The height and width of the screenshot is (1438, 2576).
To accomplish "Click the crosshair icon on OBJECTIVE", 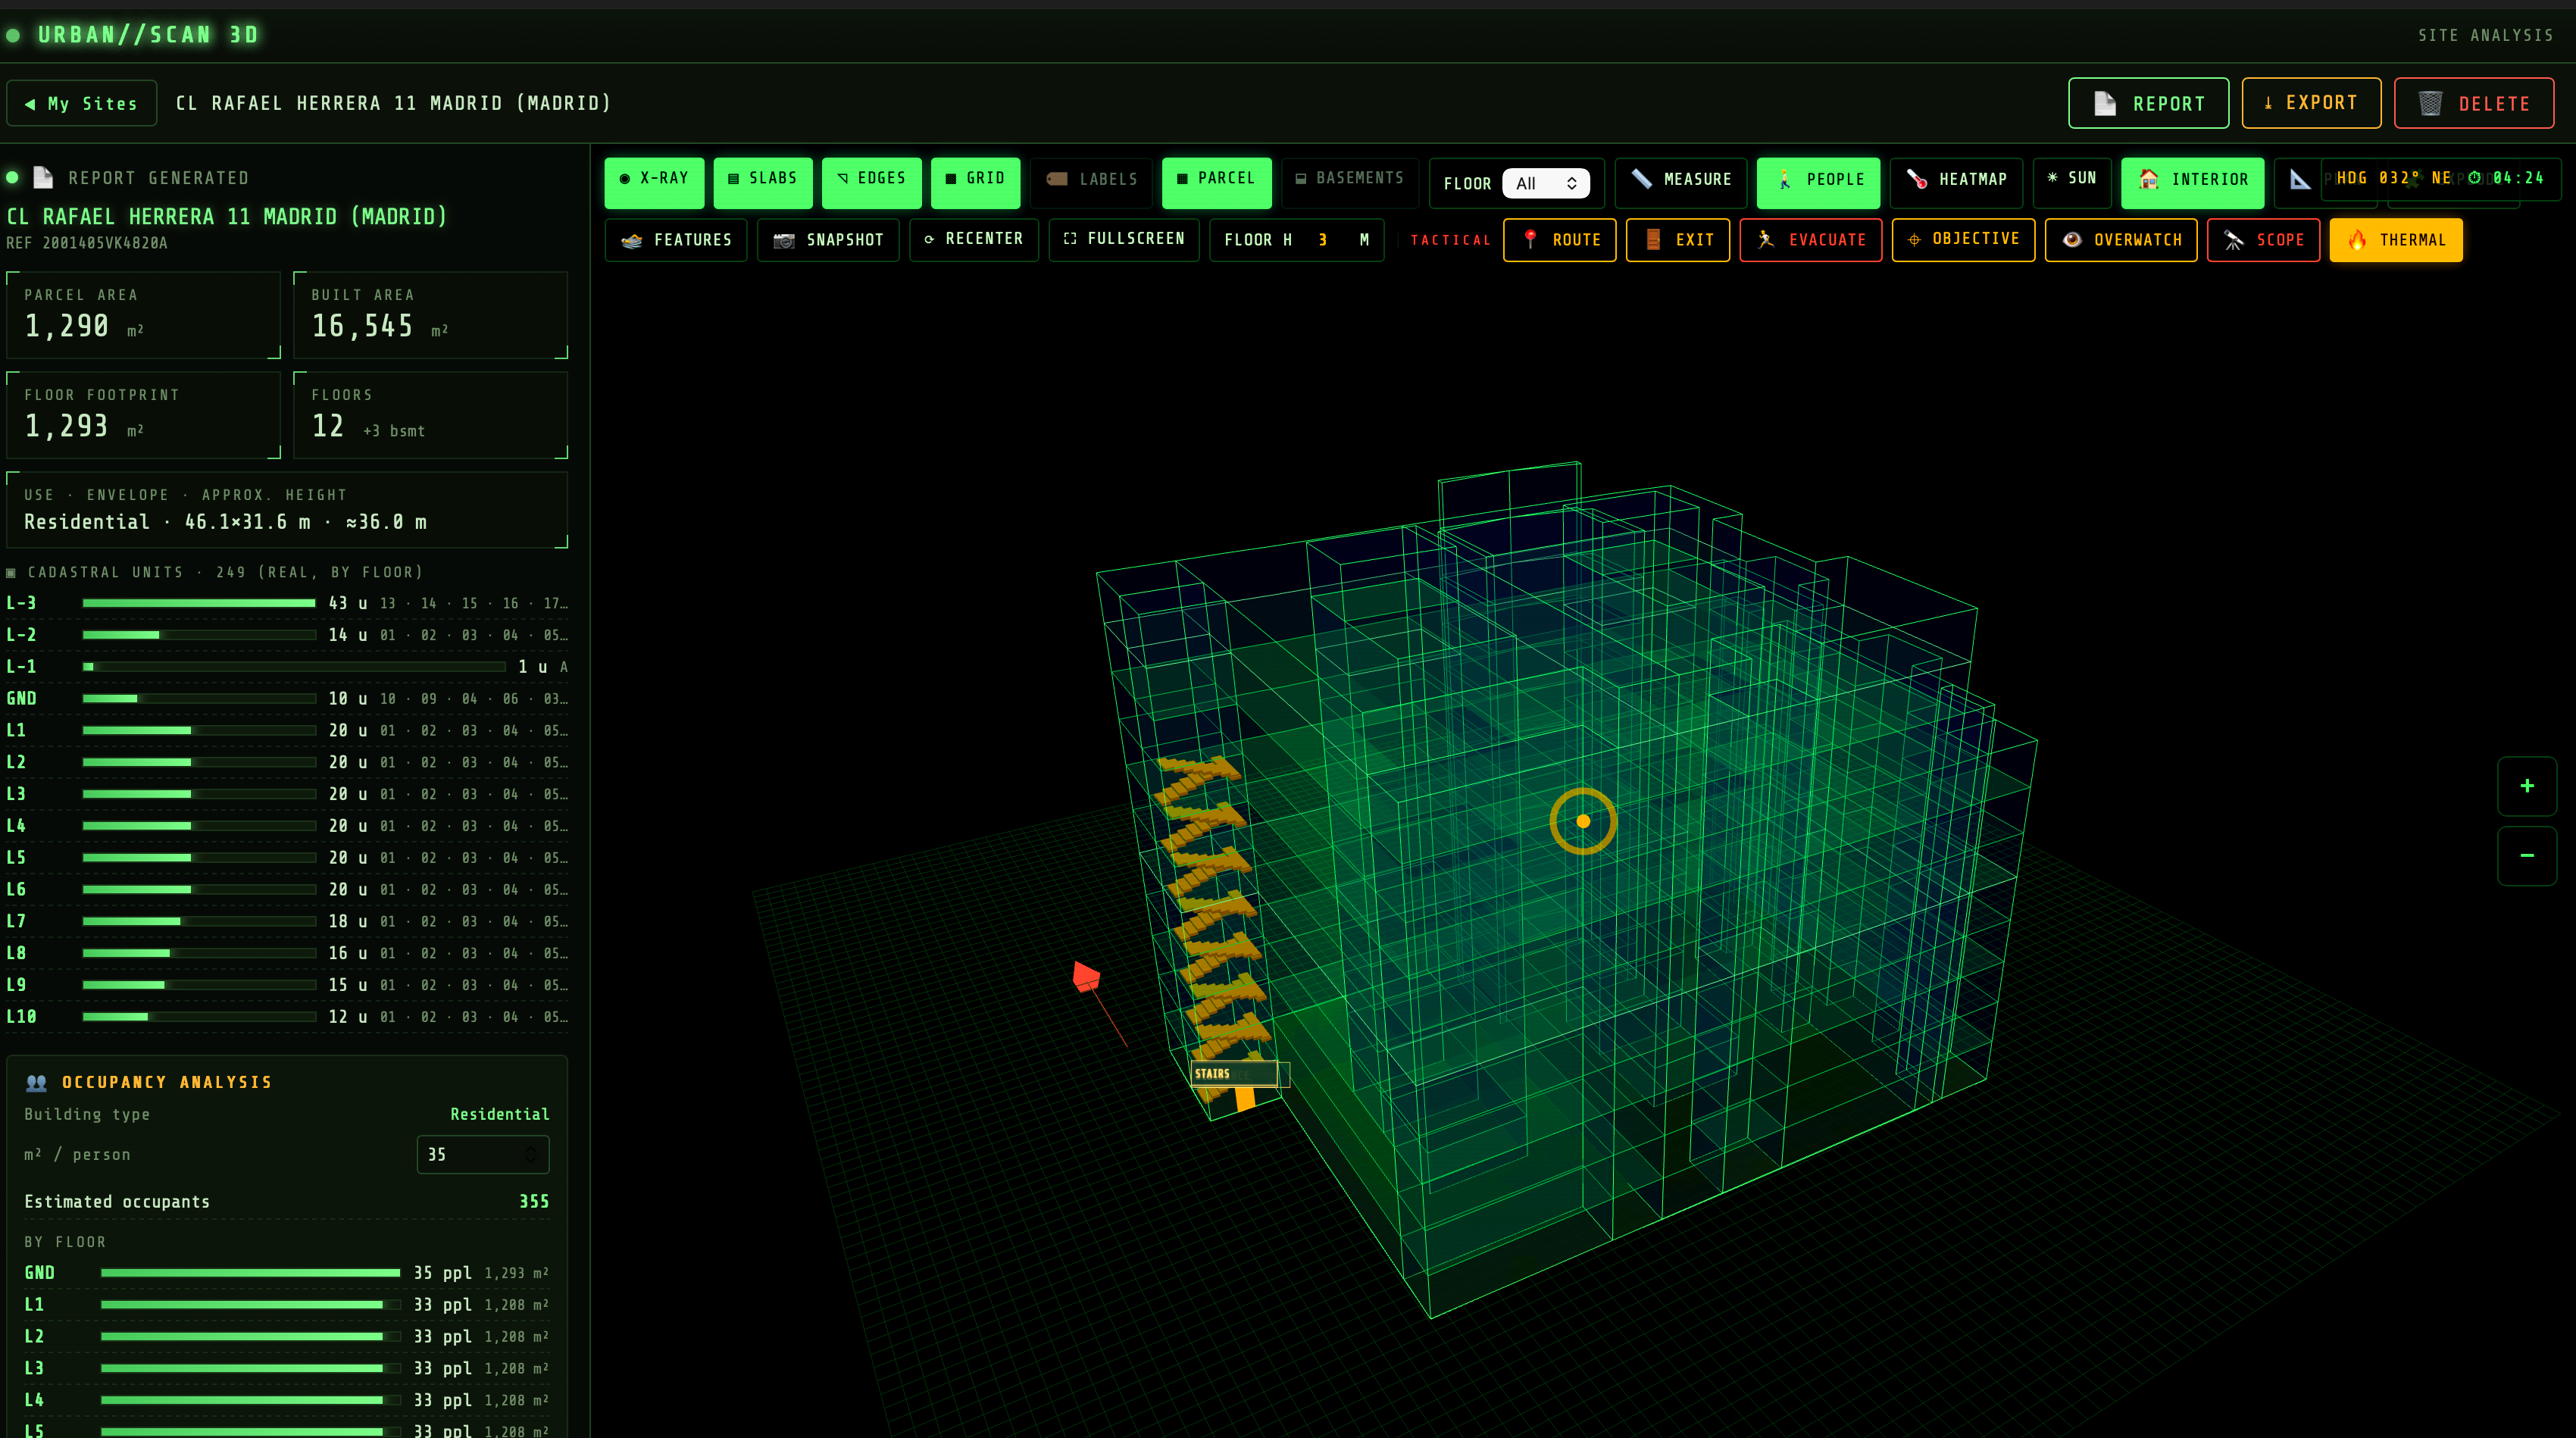I will (1914, 240).
